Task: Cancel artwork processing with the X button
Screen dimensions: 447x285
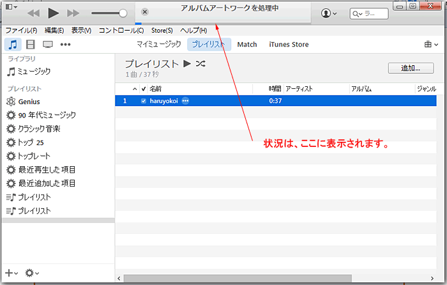Action: tap(145, 12)
